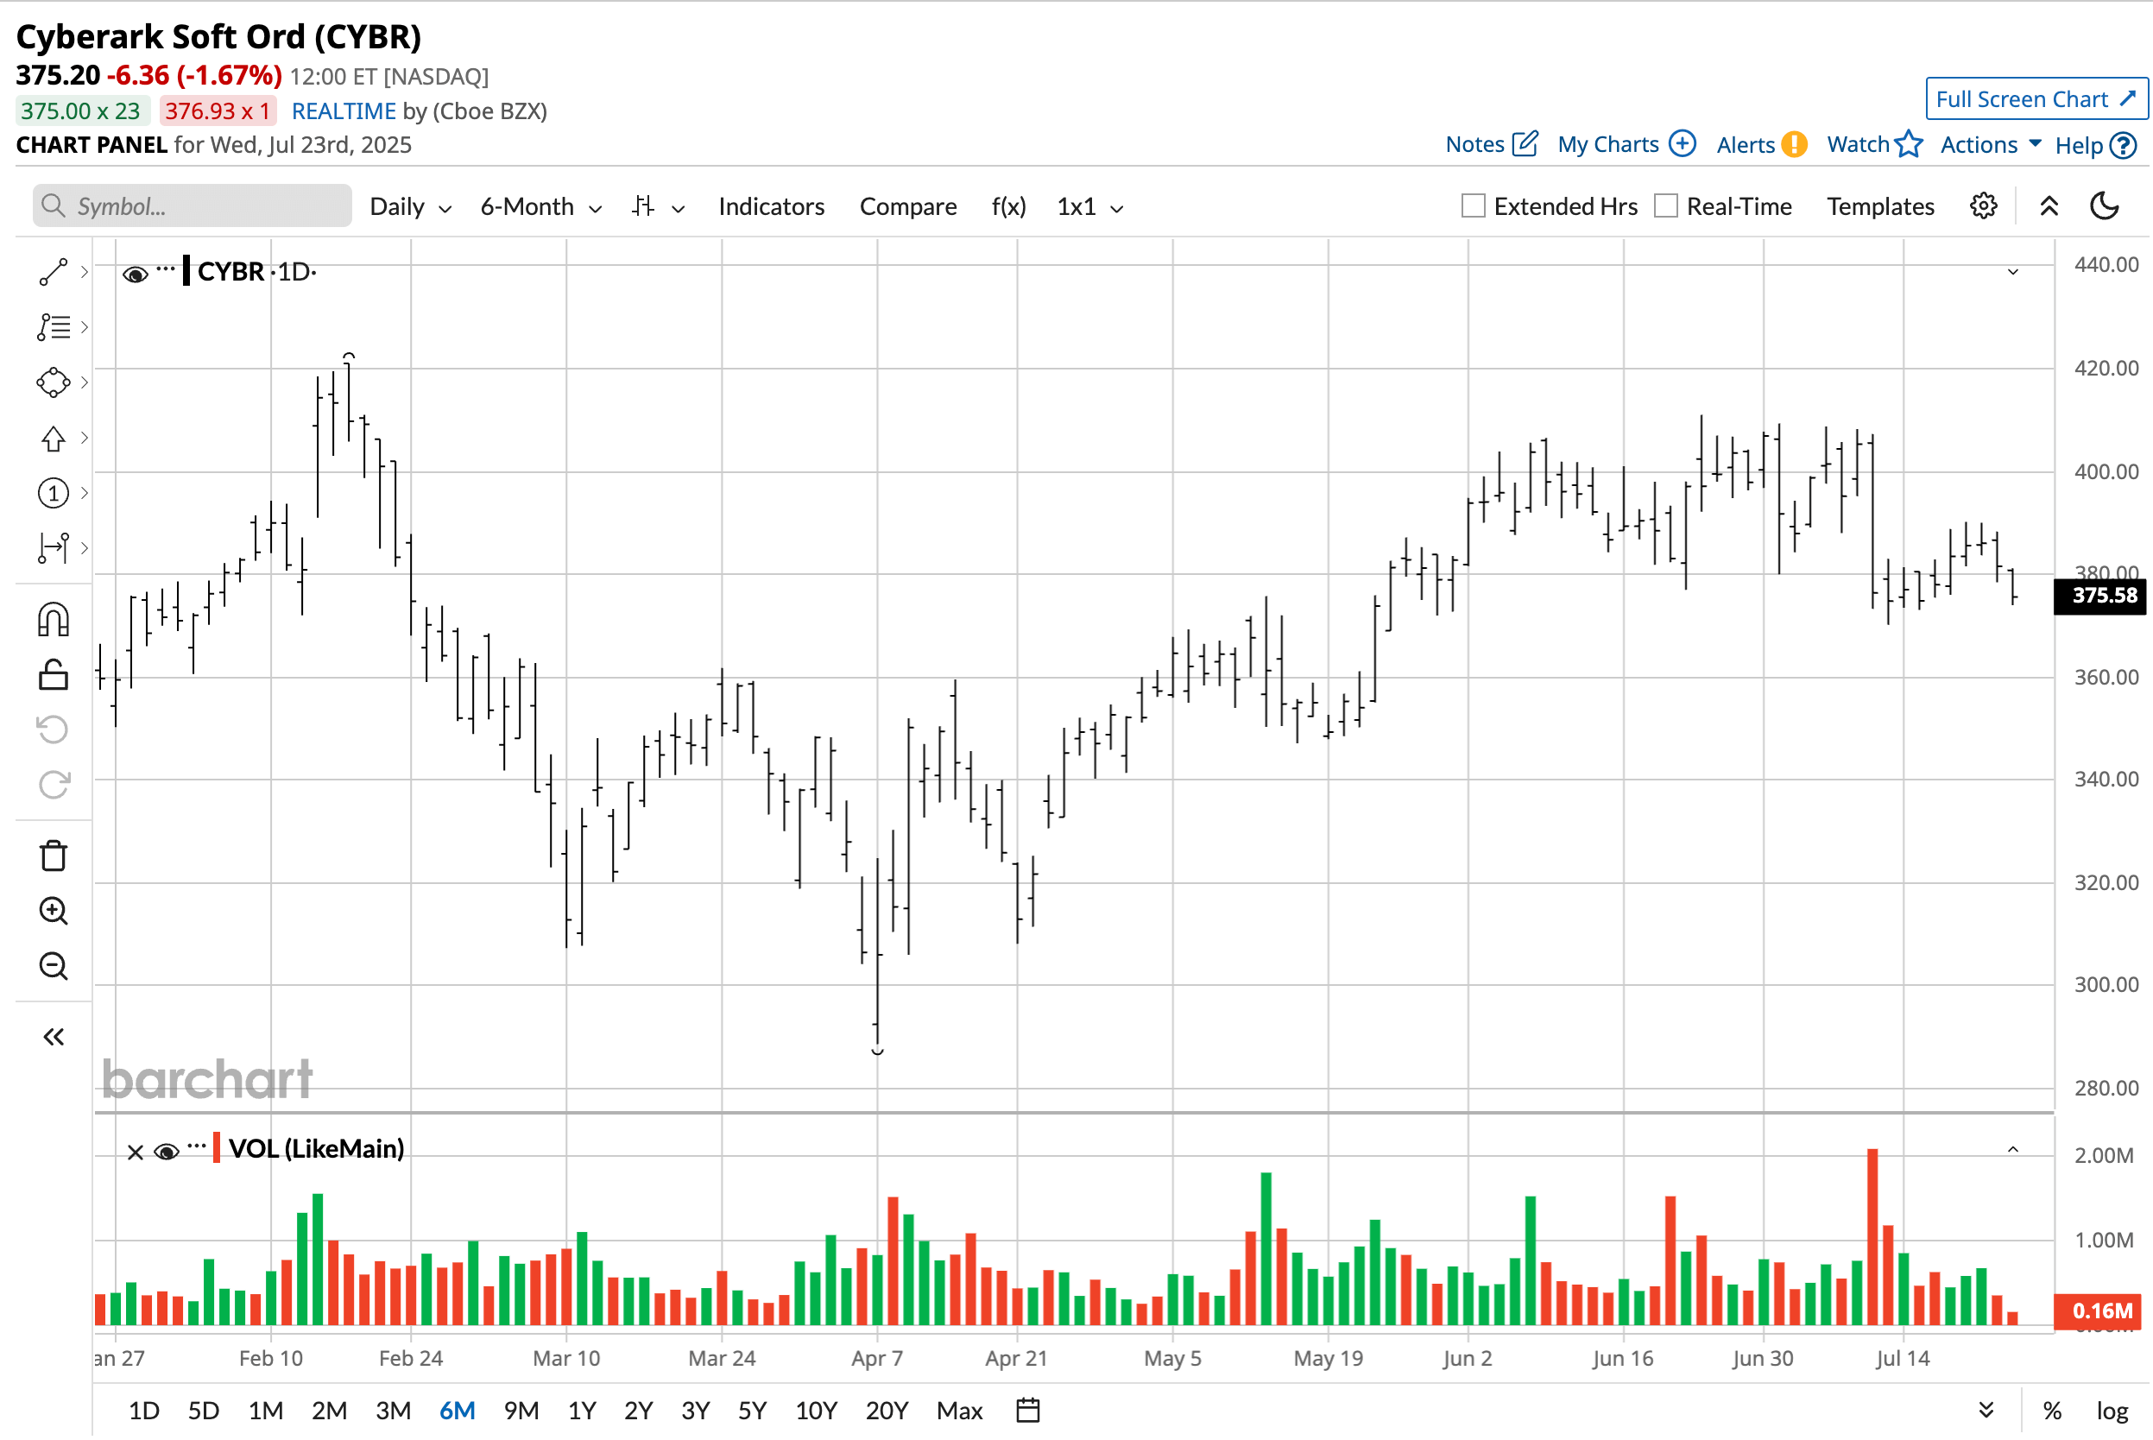Expand the trend line tool submenu arrow
The height and width of the screenshot is (1440, 2153).
(x=85, y=272)
